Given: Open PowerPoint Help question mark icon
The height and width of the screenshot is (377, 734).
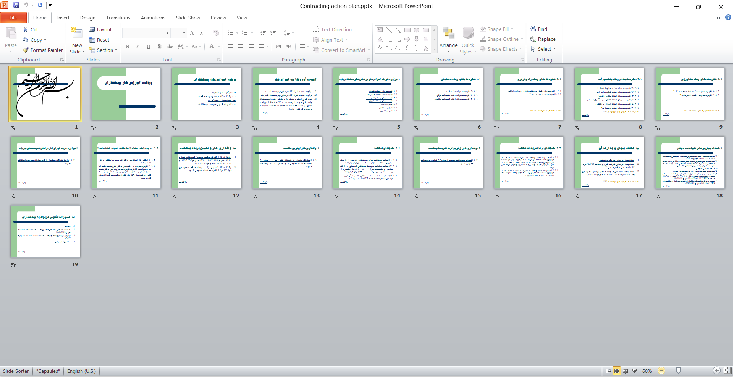Looking at the screenshot, I should (728, 17).
